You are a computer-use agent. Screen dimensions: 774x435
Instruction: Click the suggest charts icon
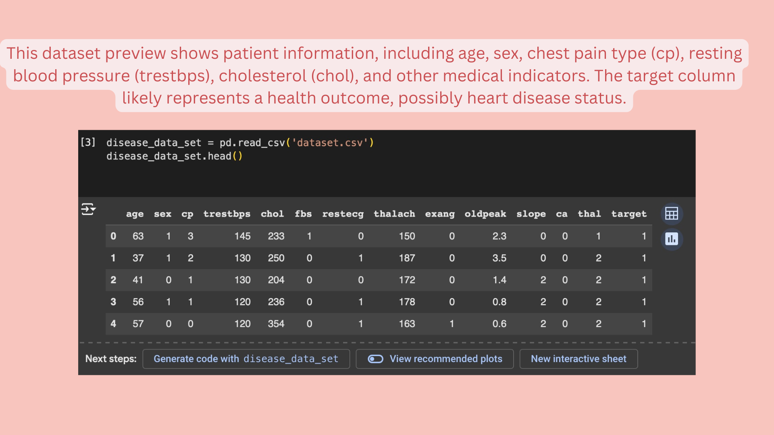(671, 239)
